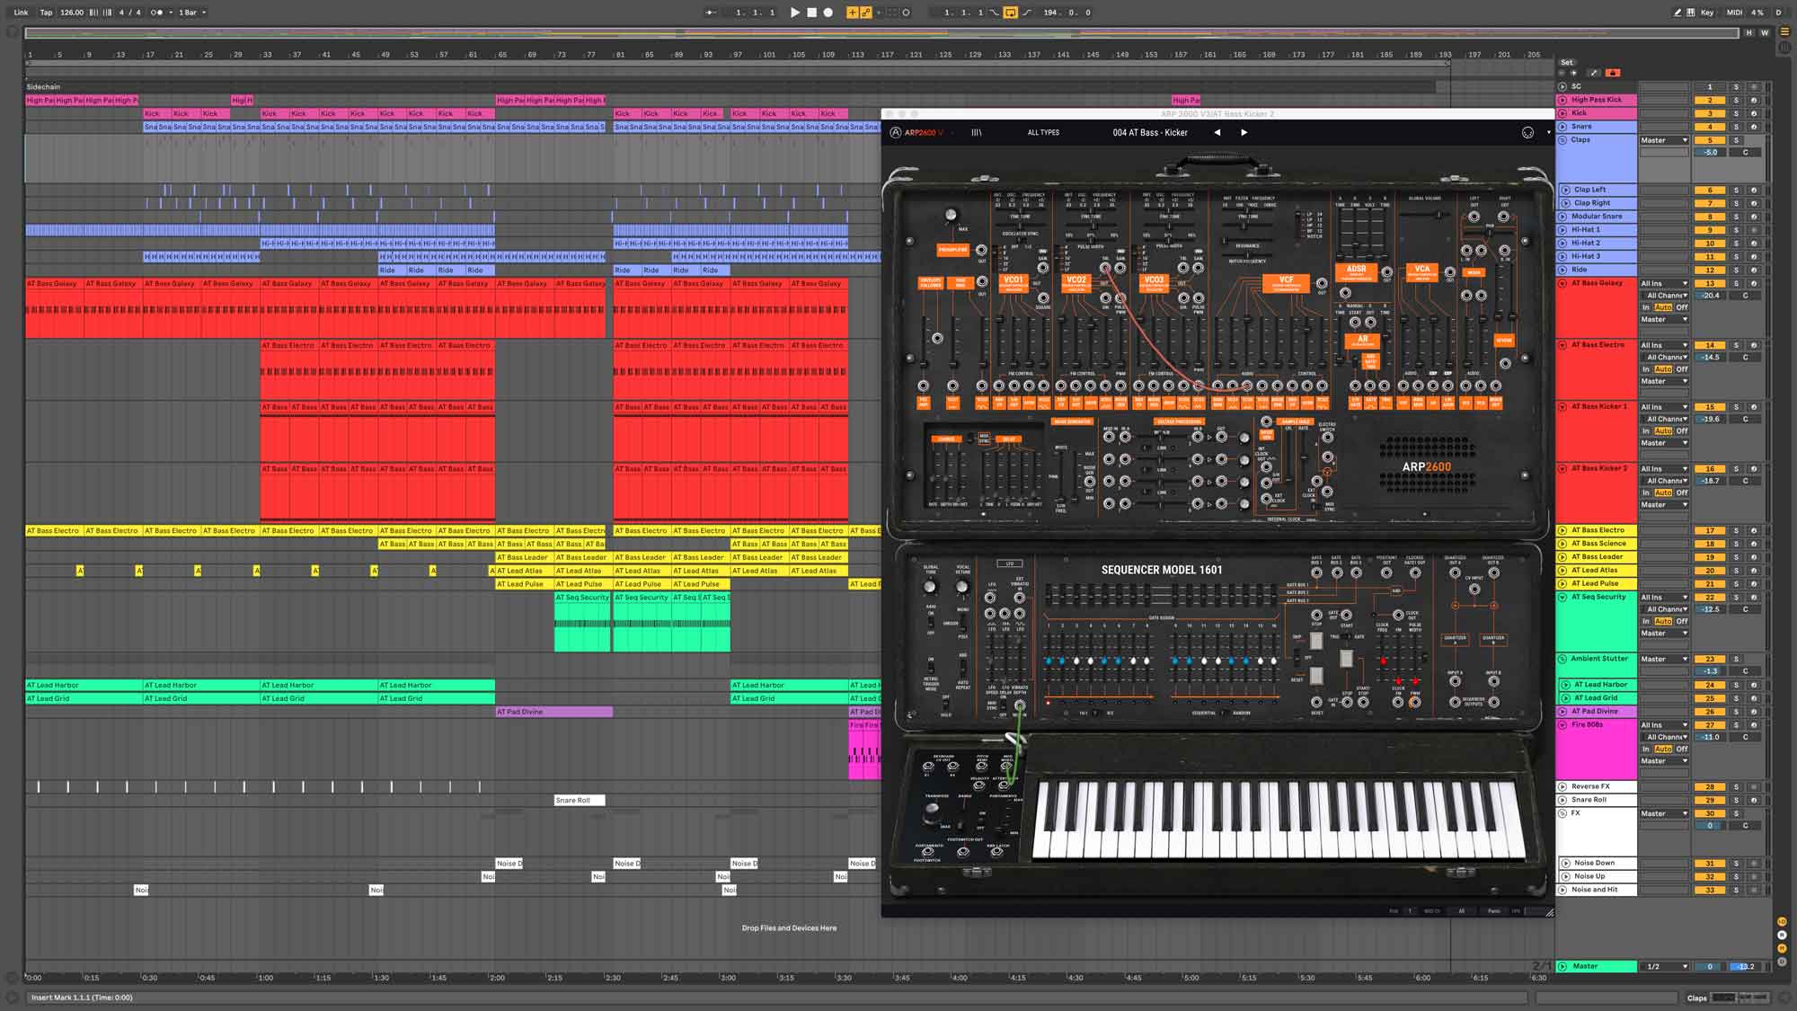Toggle the Draw Mode pencil icon
The image size is (1797, 1011).
point(1677,13)
